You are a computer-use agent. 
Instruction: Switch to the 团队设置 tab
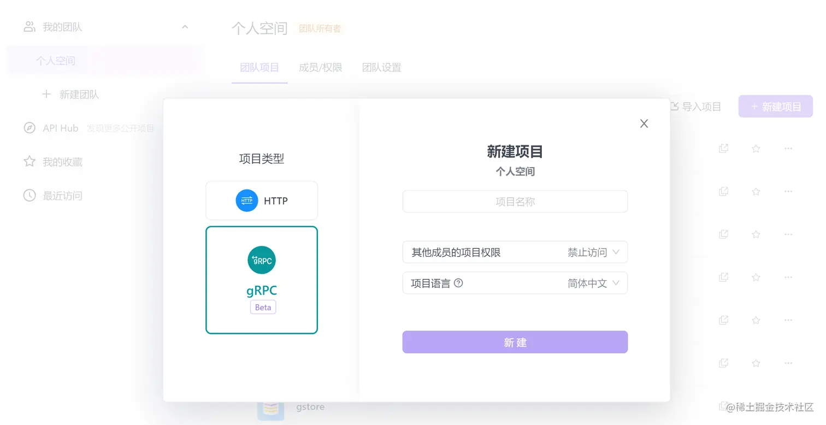382,68
